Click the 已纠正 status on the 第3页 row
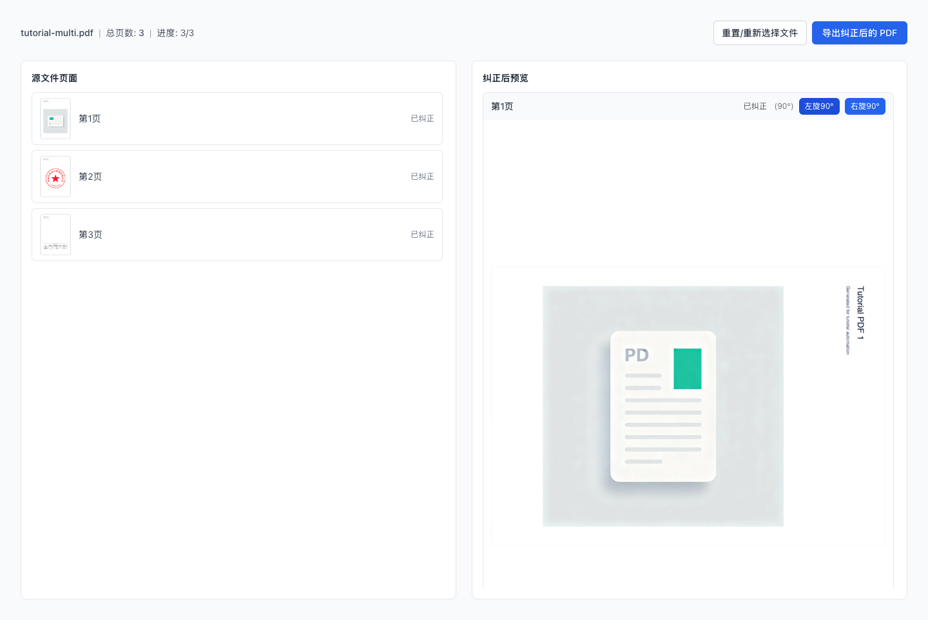The width and height of the screenshot is (928, 620). tap(422, 235)
